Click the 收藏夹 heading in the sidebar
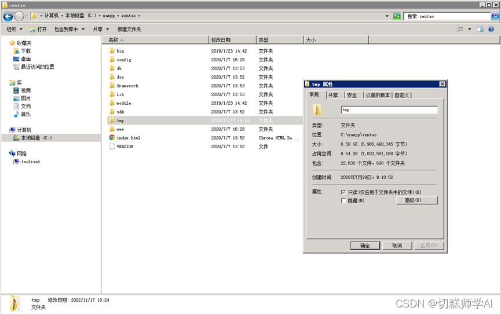 click(24, 43)
